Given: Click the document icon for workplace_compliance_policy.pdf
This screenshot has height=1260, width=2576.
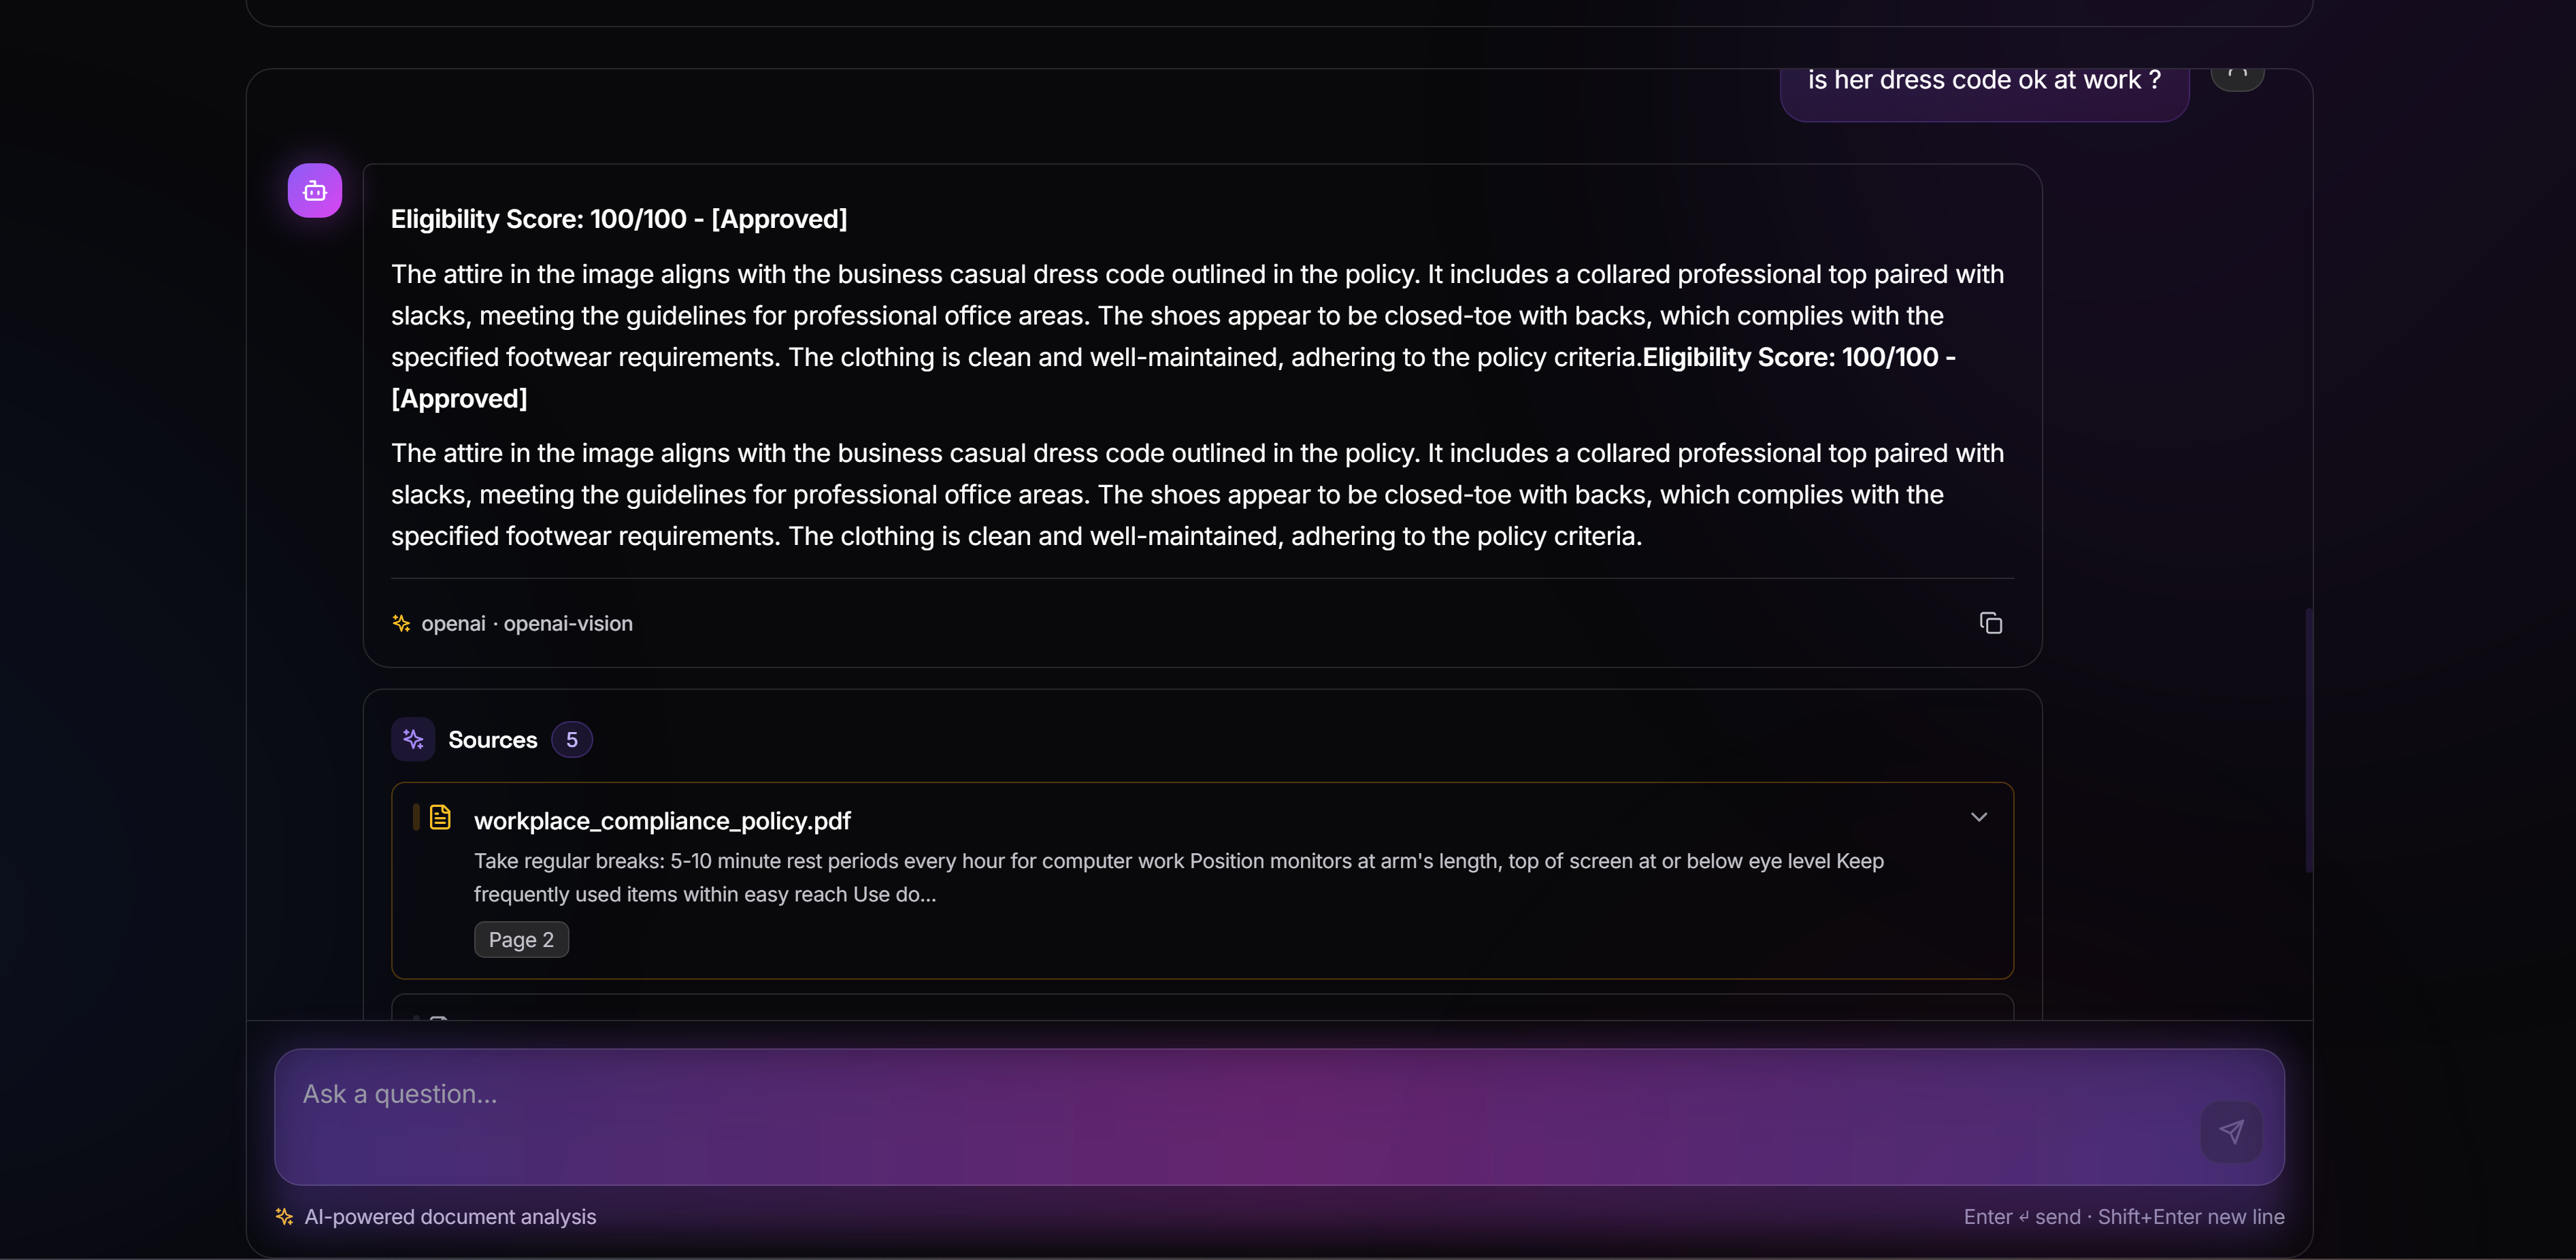Looking at the screenshot, I should (440, 818).
